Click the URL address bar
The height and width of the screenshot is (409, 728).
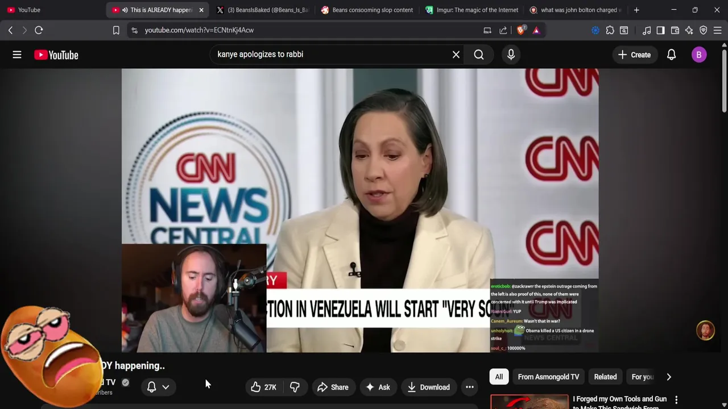(307, 30)
